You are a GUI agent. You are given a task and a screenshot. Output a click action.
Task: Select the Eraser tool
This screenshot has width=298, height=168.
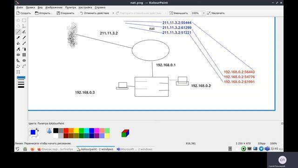(x=18, y=37)
